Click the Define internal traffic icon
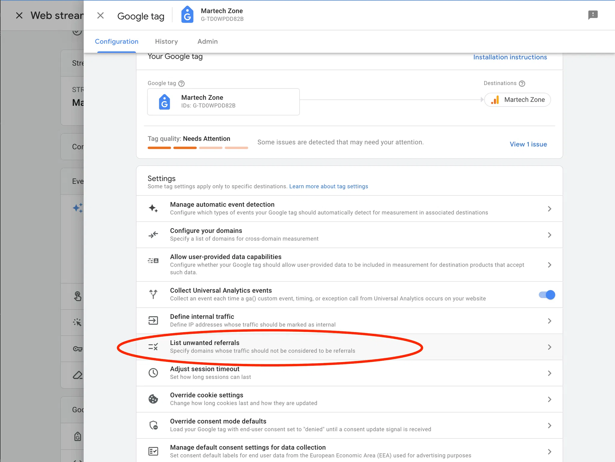Screen dimensions: 615x462 [153, 321]
